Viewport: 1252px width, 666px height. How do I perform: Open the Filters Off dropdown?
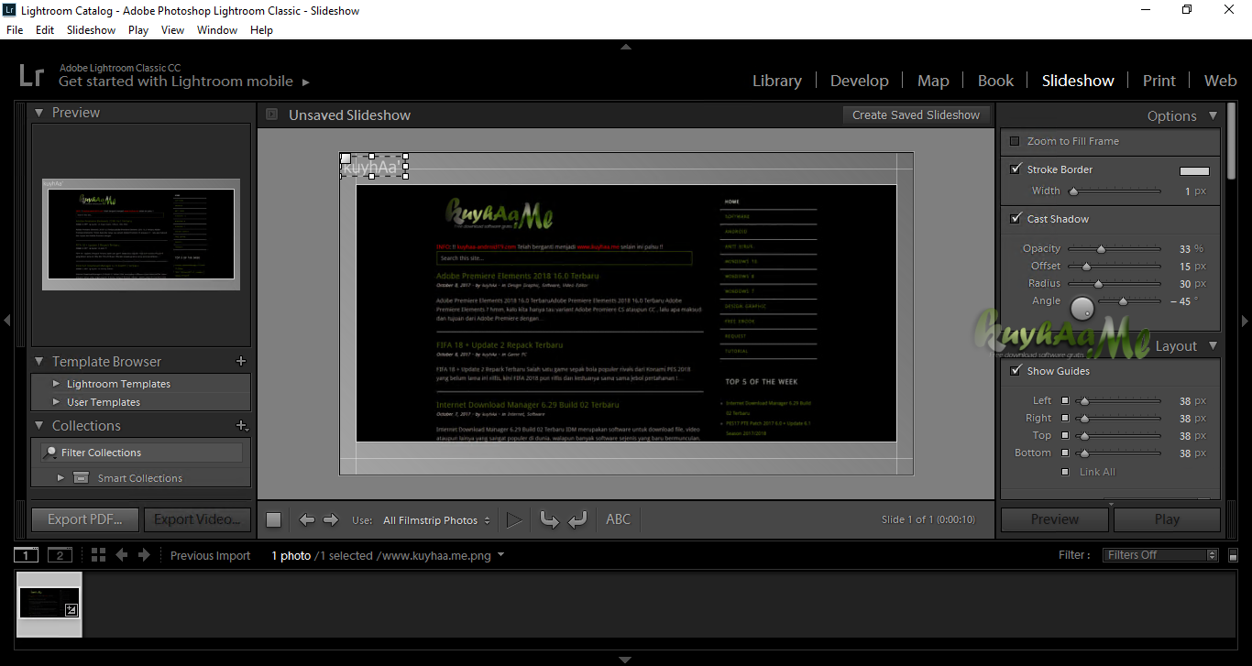click(1159, 555)
